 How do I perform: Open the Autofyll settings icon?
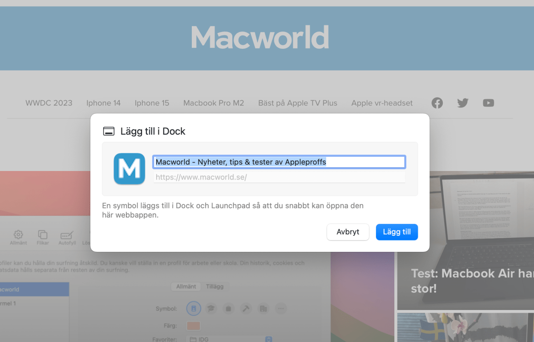66,236
